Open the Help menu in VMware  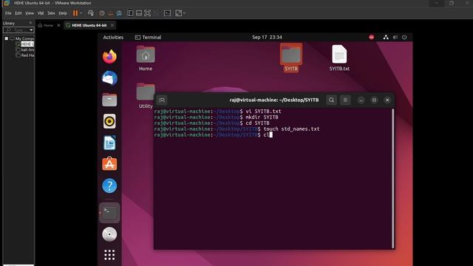tap(63, 13)
